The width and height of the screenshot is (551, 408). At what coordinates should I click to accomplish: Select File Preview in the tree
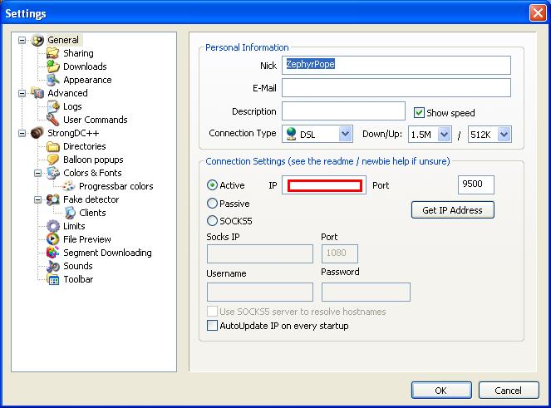(x=86, y=239)
